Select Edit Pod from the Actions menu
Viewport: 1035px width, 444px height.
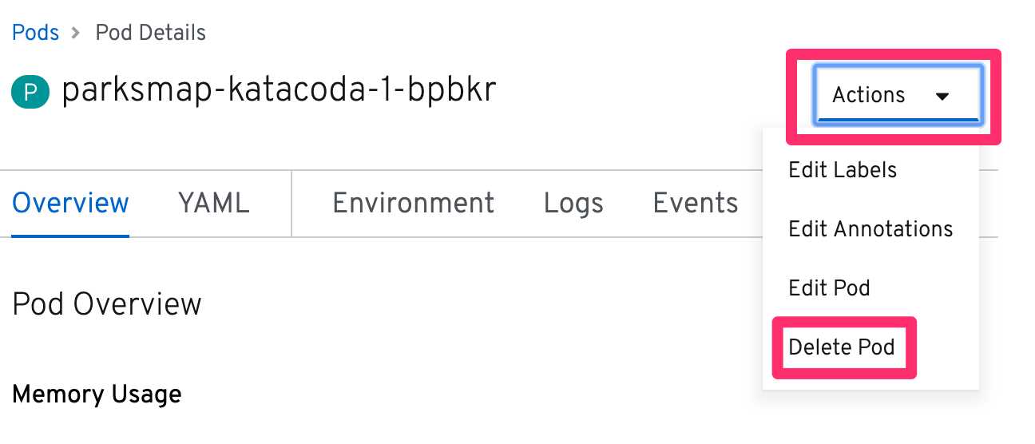click(x=829, y=287)
